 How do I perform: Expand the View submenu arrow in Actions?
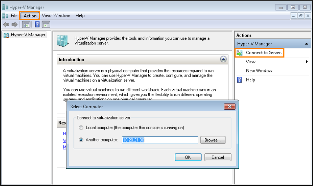(307, 62)
